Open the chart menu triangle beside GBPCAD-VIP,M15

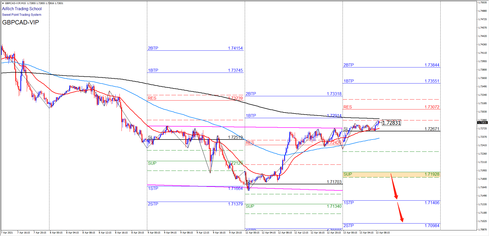point(3,3)
